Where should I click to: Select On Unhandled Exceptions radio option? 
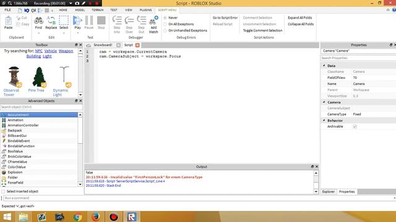coord(165,30)
